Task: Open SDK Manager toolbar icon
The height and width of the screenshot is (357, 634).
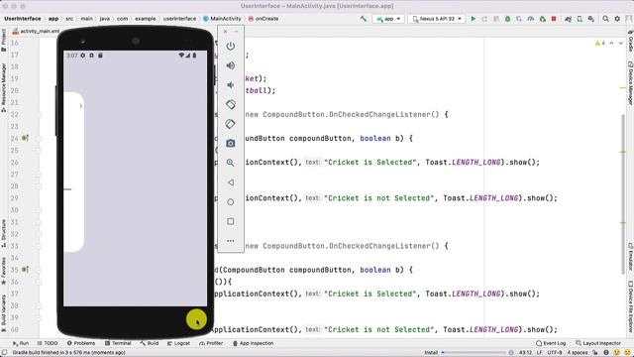Action: [x=591, y=19]
